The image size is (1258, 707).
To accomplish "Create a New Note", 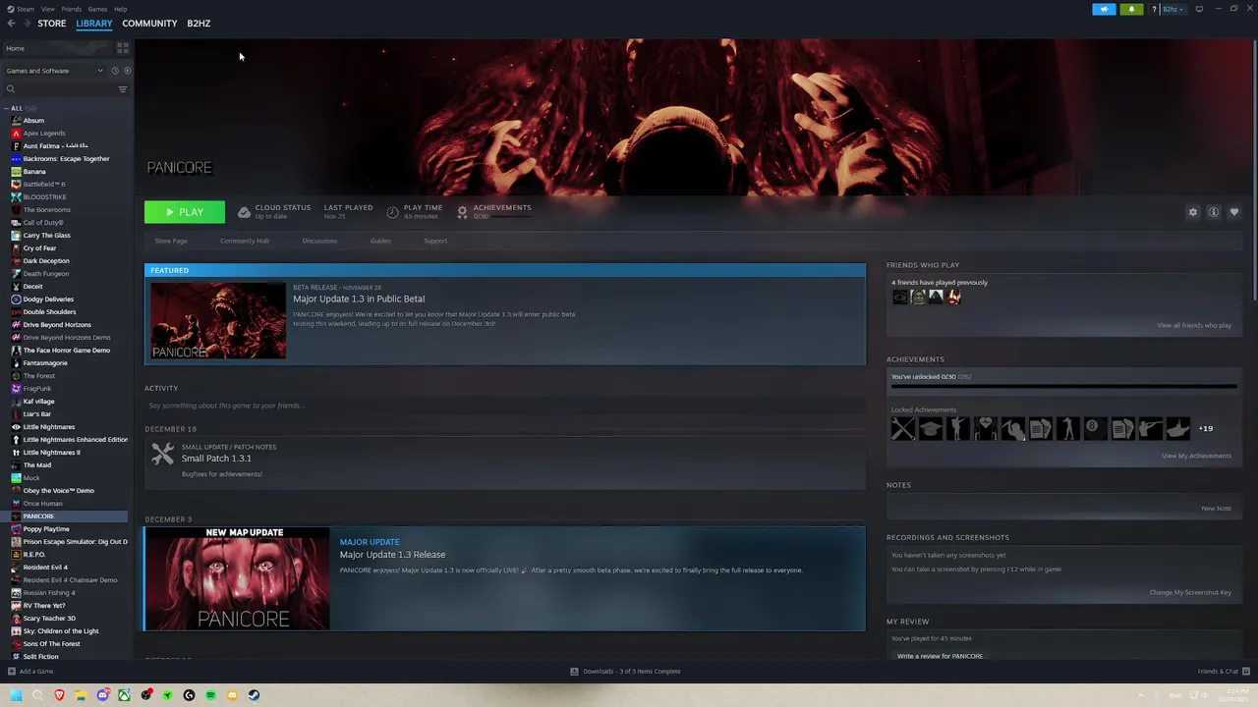I will click(1216, 509).
